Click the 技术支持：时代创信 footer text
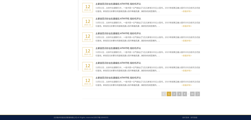The width and height of the screenshot is (251, 120). click(x=190, y=118)
